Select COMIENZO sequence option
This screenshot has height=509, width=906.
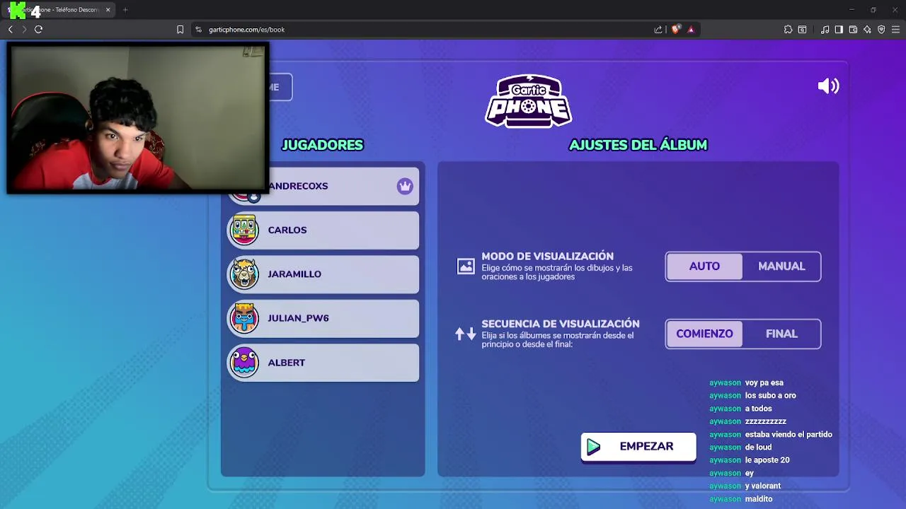[704, 334]
